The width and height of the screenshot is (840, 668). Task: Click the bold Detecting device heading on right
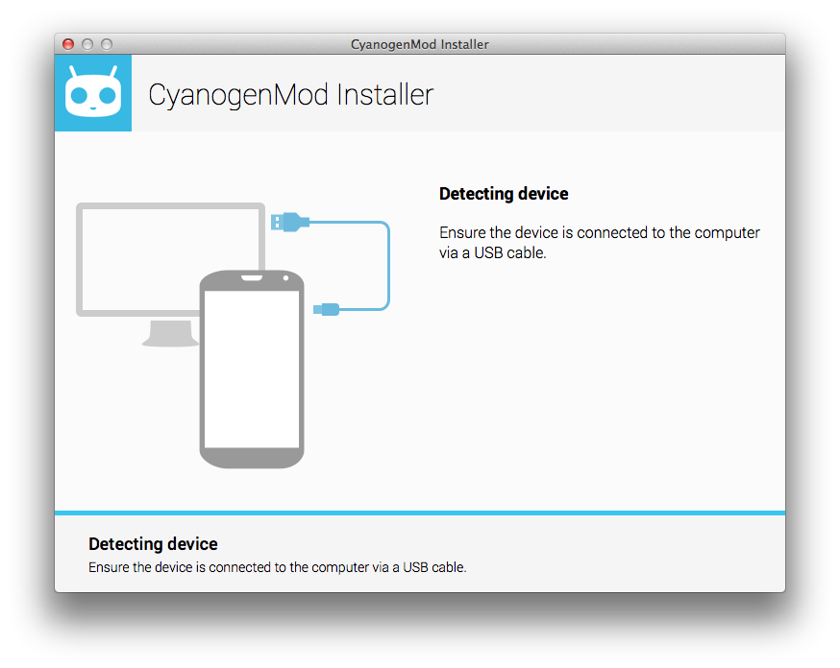[504, 194]
